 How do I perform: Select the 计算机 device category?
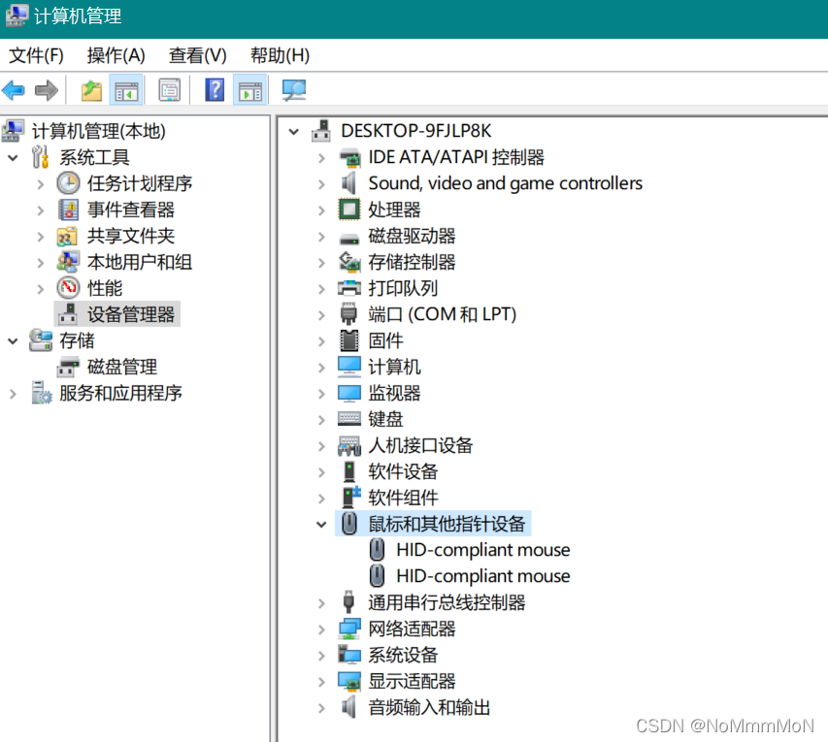pyautogui.click(x=394, y=367)
